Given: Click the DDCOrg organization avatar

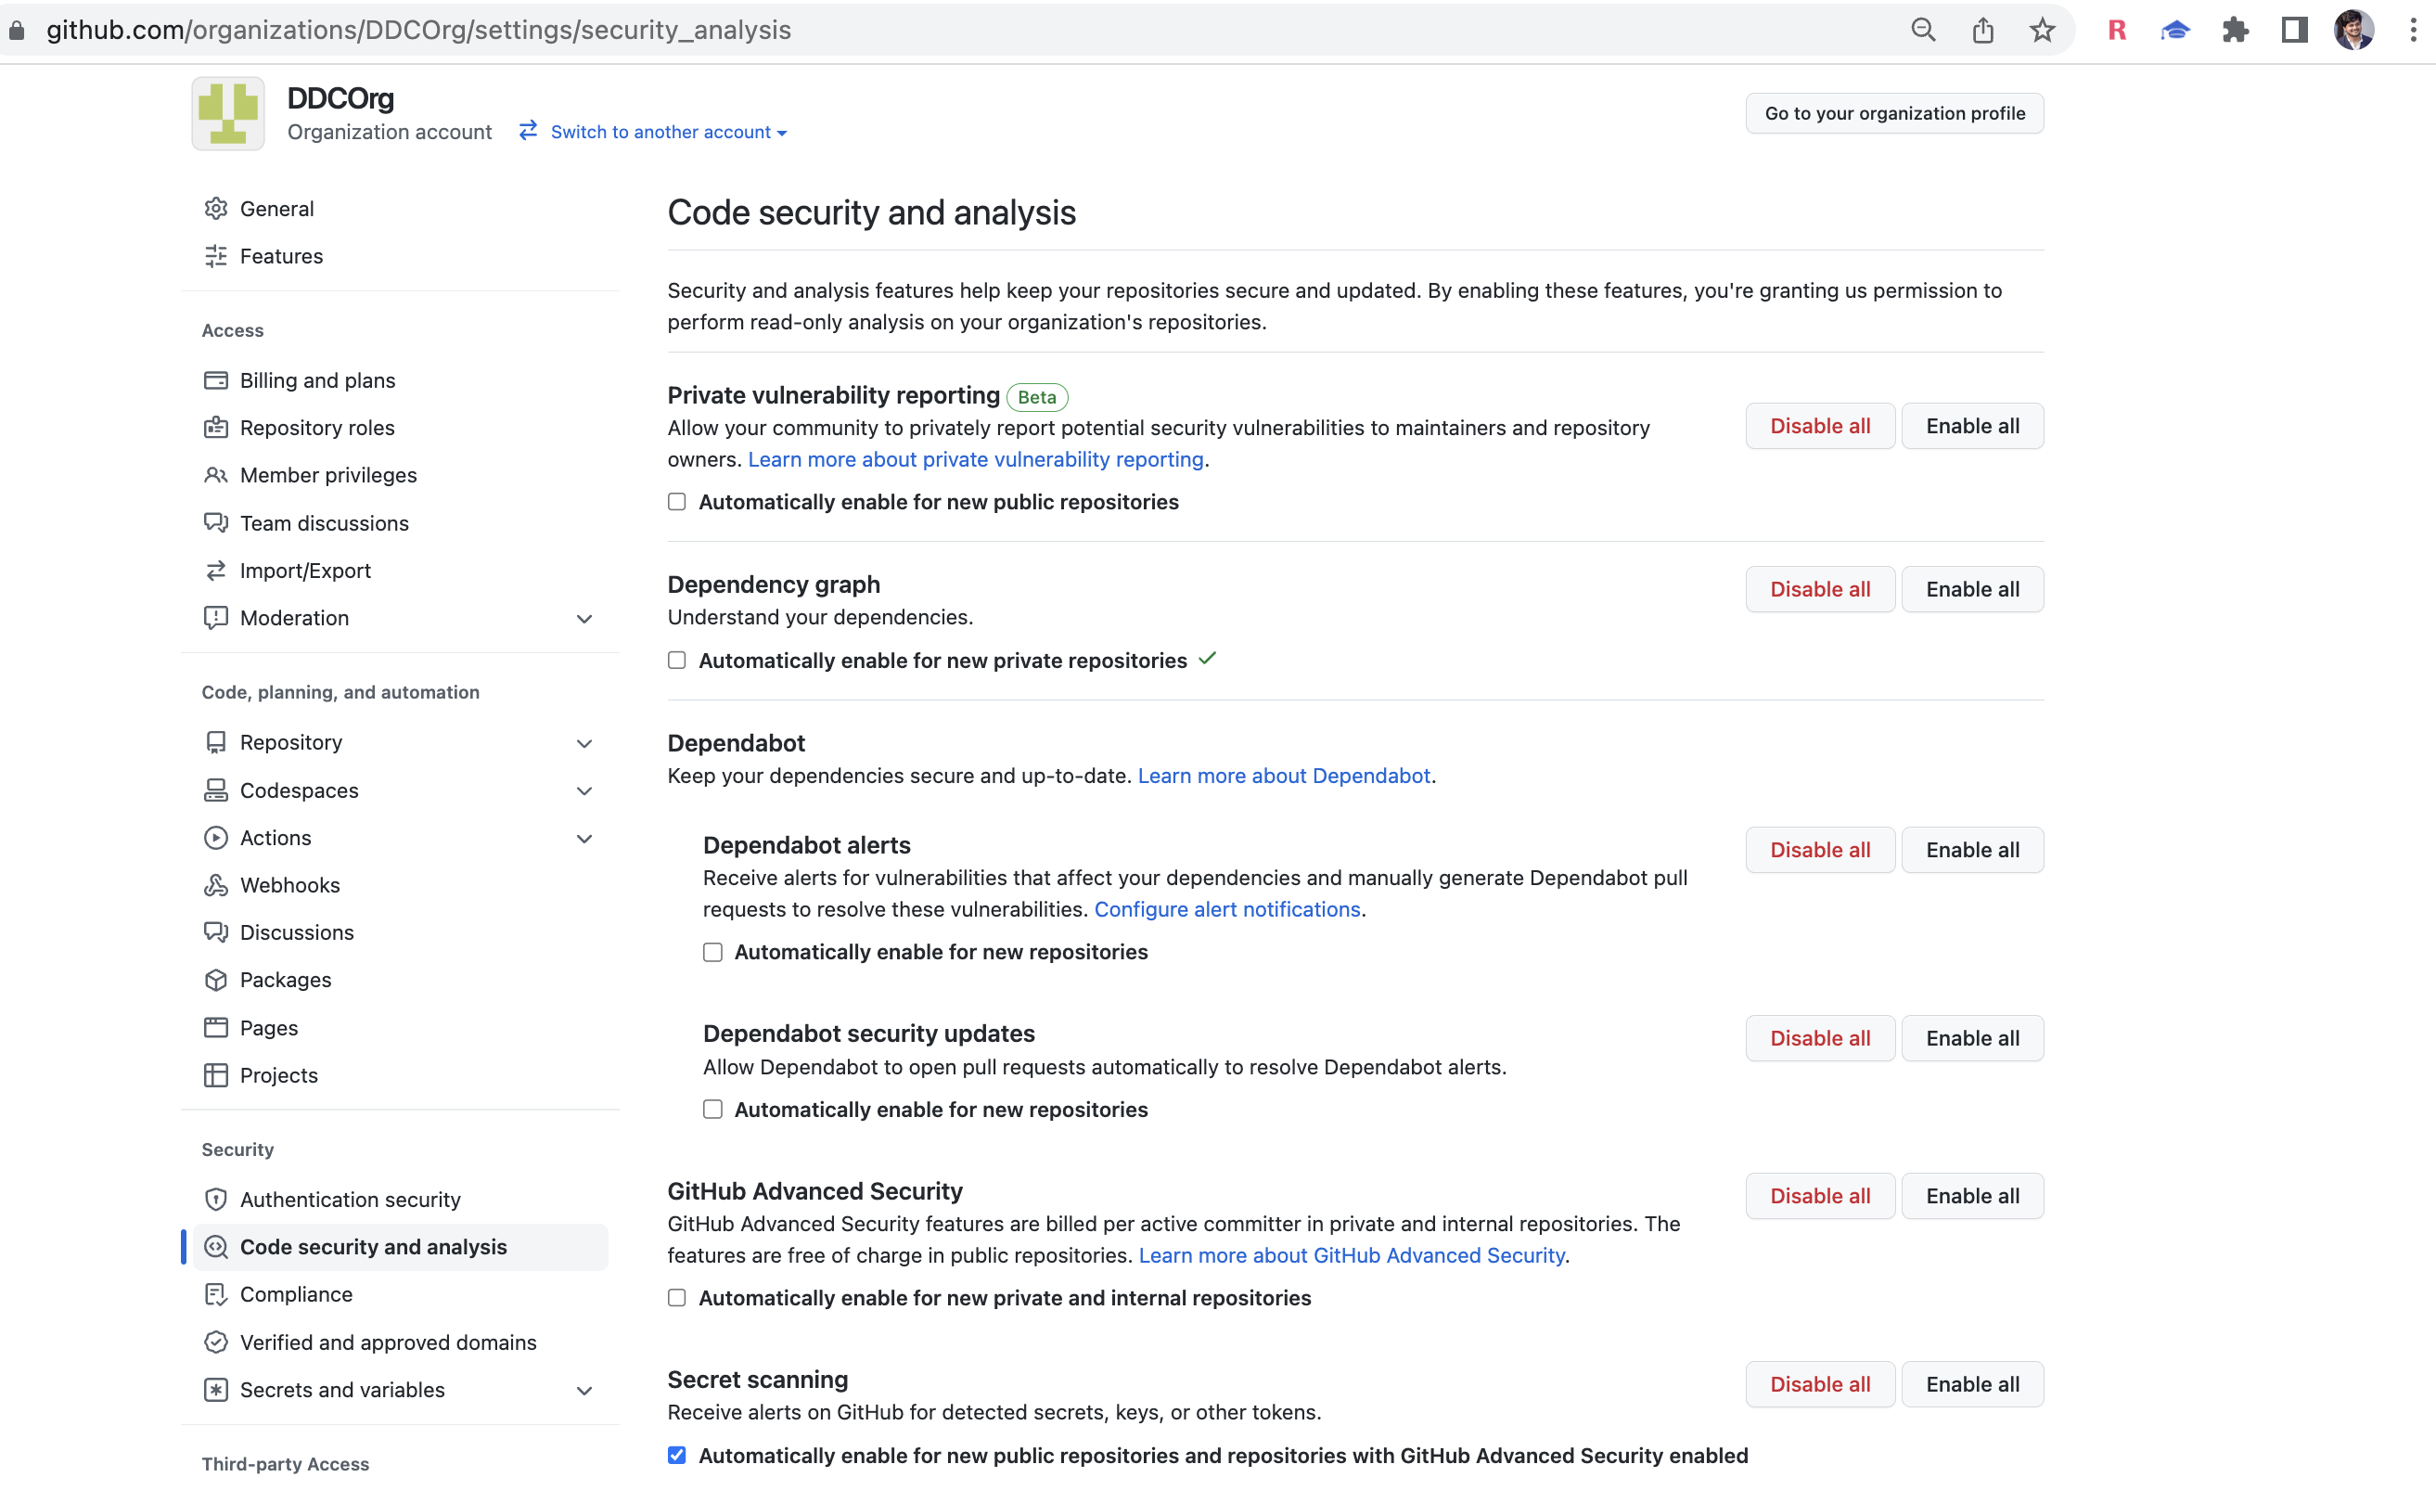Looking at the screenshot, I should point(227,114).
